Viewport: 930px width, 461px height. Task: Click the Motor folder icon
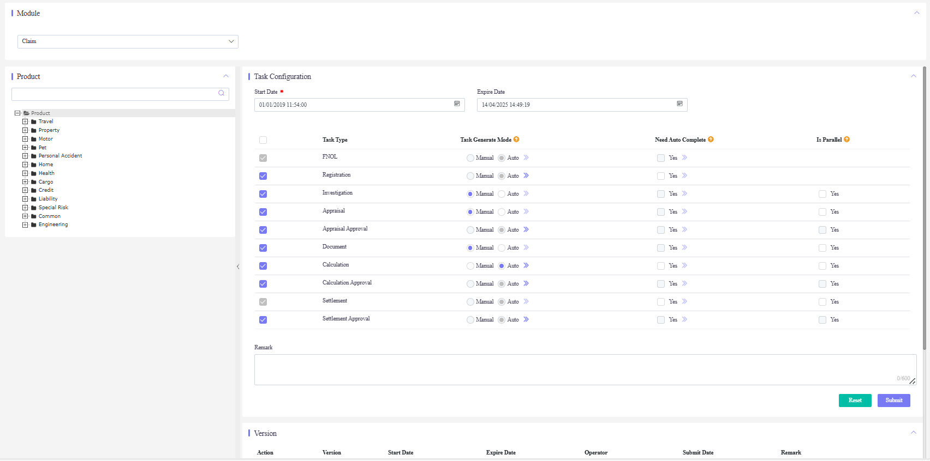(x=34, y=139)
